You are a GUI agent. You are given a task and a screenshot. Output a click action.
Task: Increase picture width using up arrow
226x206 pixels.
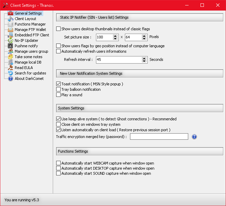[115, 35]
